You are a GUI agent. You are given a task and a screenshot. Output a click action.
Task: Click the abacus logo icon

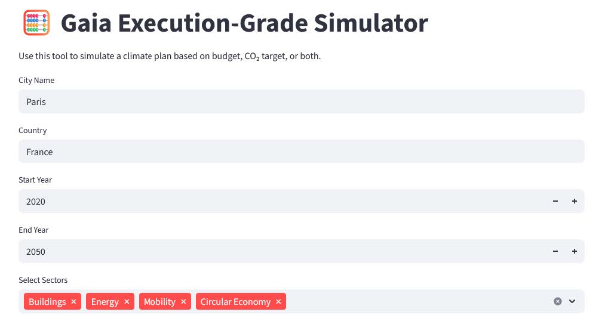pyautogui.click(x=36, y=23)
